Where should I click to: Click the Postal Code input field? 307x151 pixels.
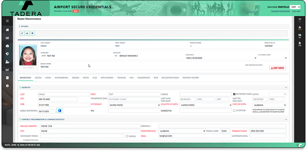click(225, 131)
